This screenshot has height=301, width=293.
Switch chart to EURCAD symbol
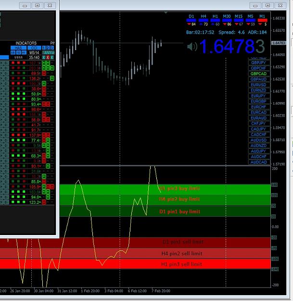pyautogui.click(x=258, y=113)
